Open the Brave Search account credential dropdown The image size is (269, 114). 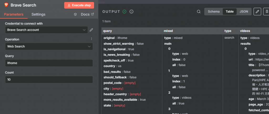click(x=46, y=30)
